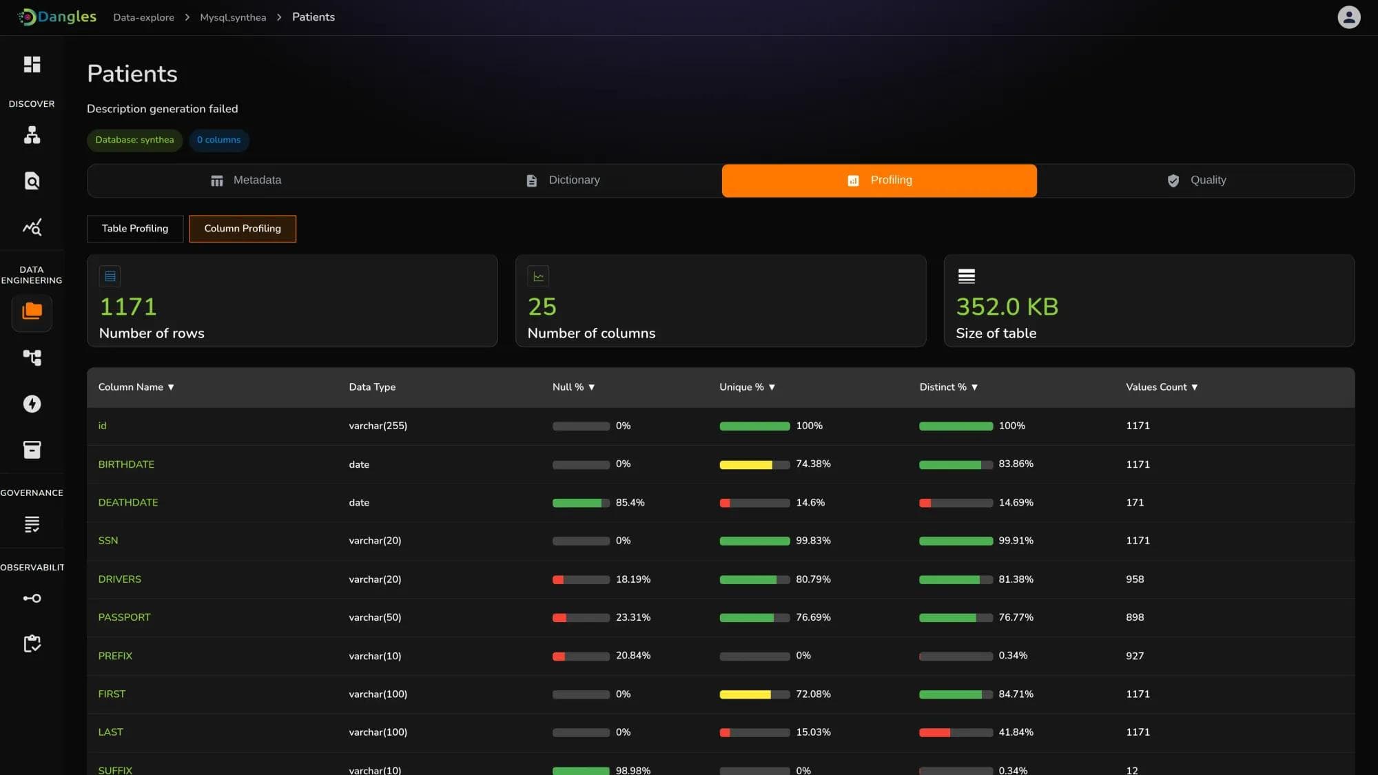Open the document search icon under Discover
1378x775 pixels.
[32, 180]
